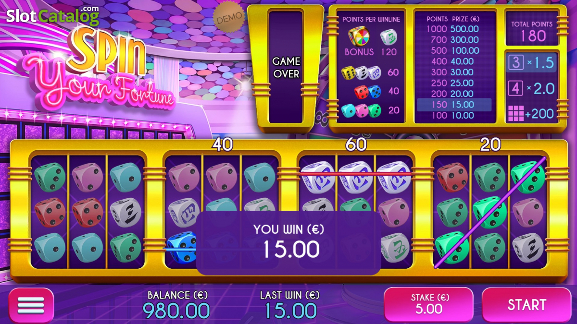Click the highlighted 150 points prize row
This screenshot has height=324, width=577.
point(454,105)
